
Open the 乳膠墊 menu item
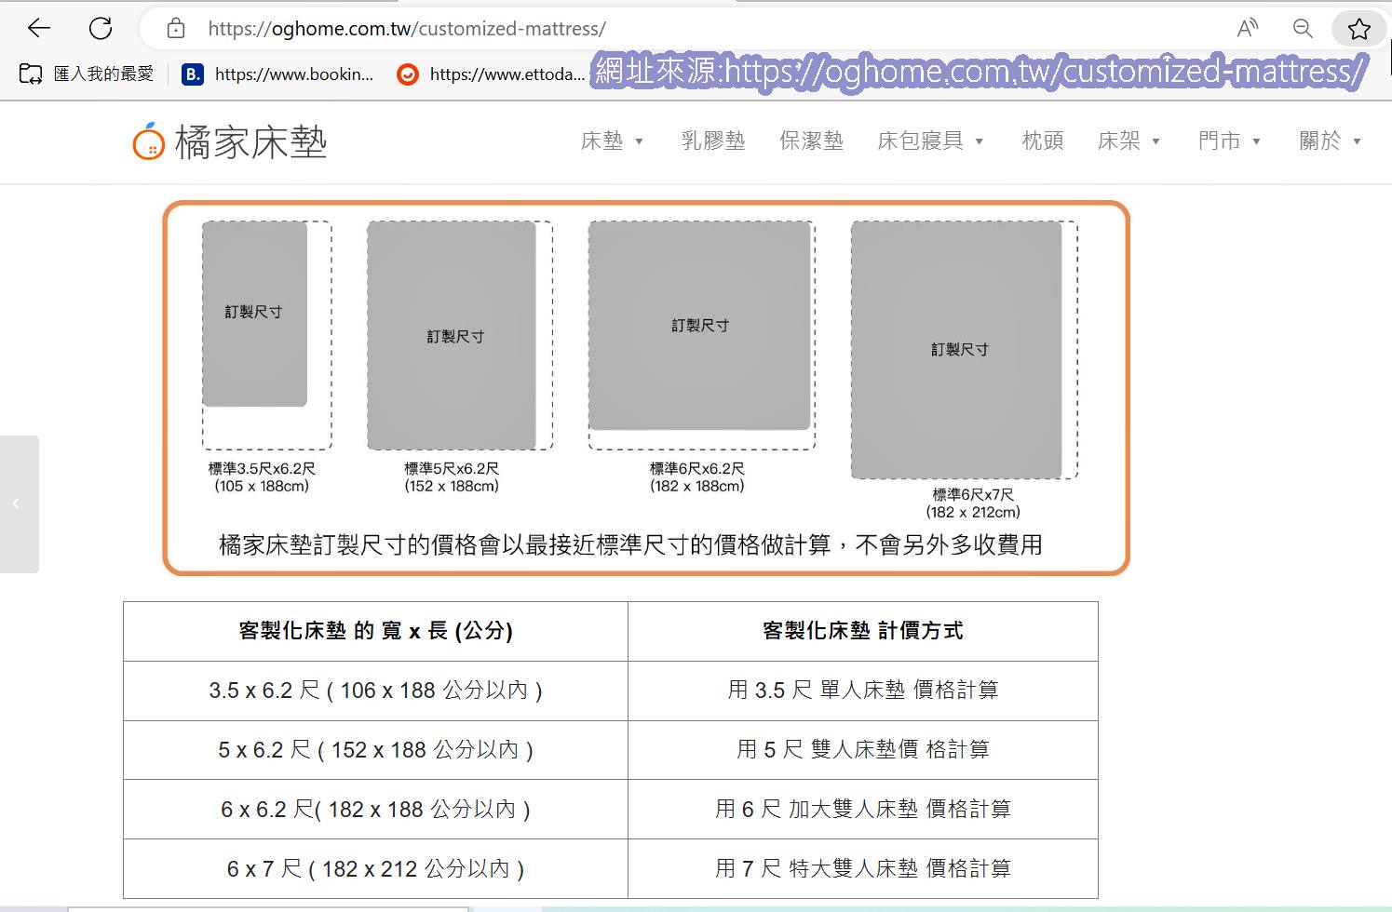[x=713, y=141]
